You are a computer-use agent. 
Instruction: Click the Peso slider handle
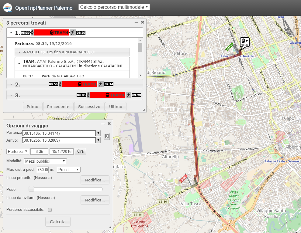pyautogui.click(x=31, y=189)
